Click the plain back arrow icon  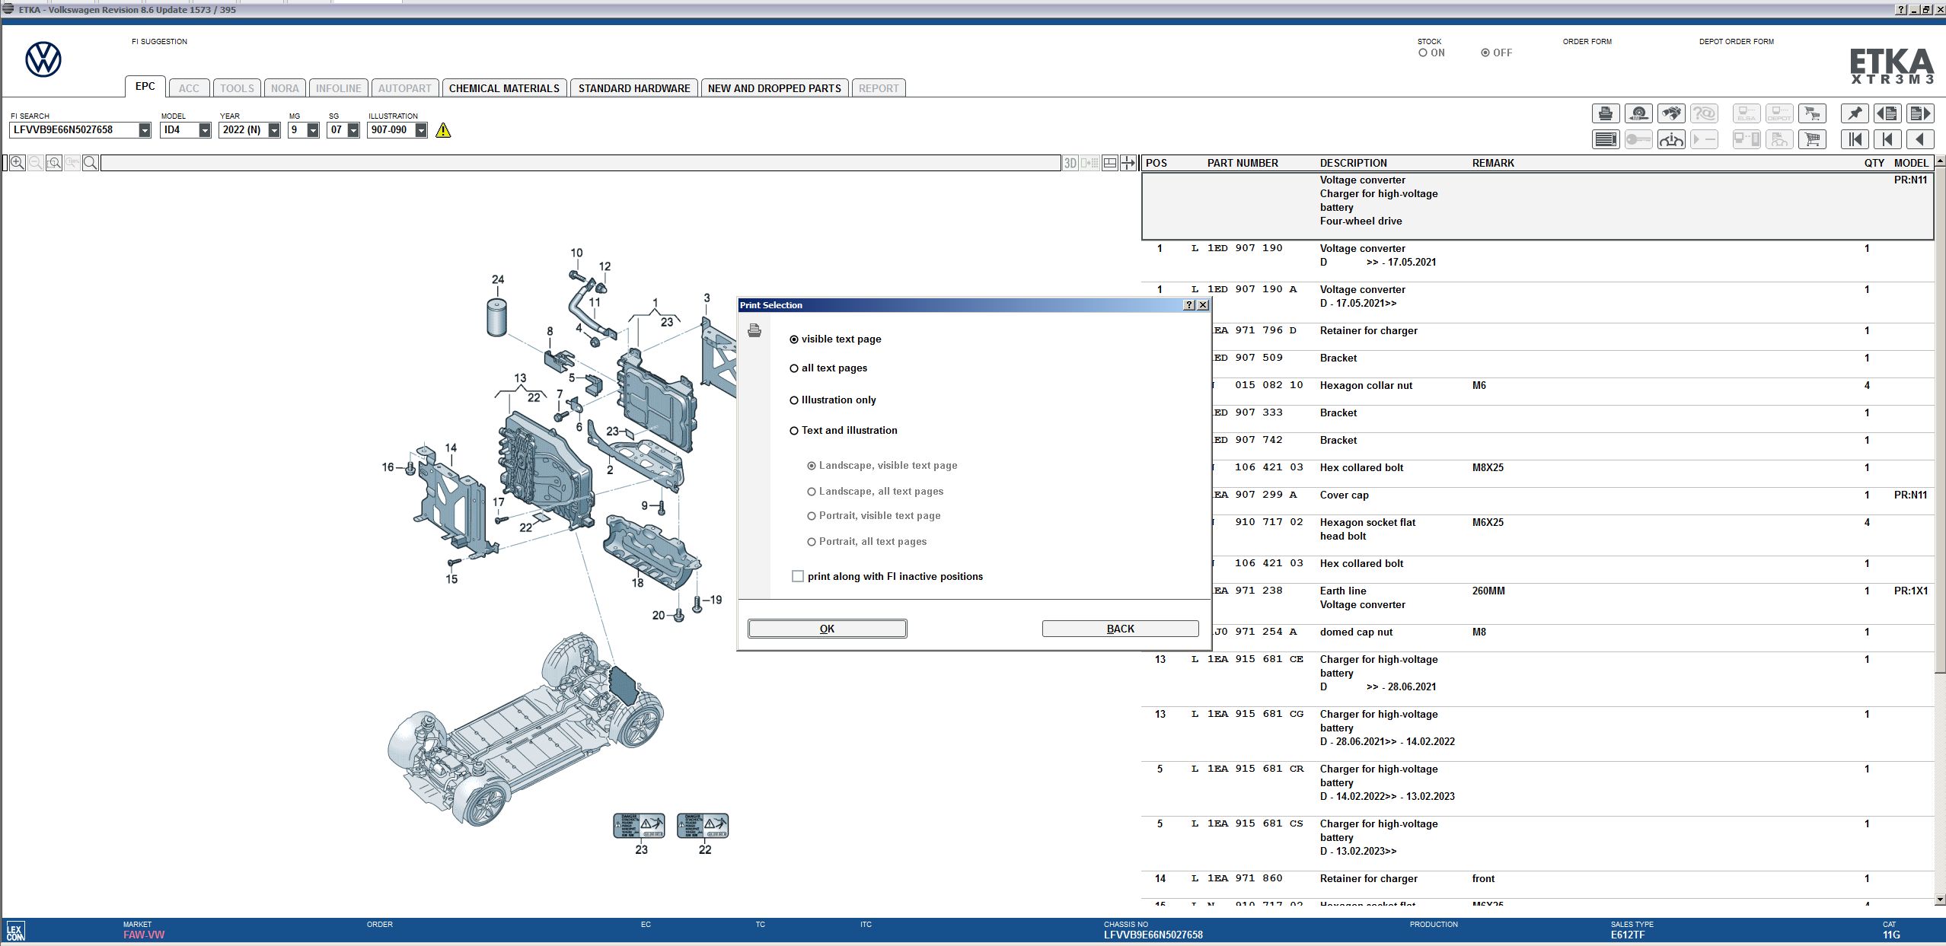pos(1919,139)
